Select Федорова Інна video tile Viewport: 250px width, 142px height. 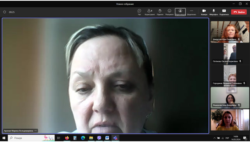230,98
